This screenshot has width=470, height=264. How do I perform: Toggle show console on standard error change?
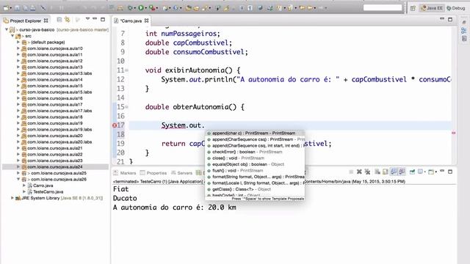click(402, 172)
